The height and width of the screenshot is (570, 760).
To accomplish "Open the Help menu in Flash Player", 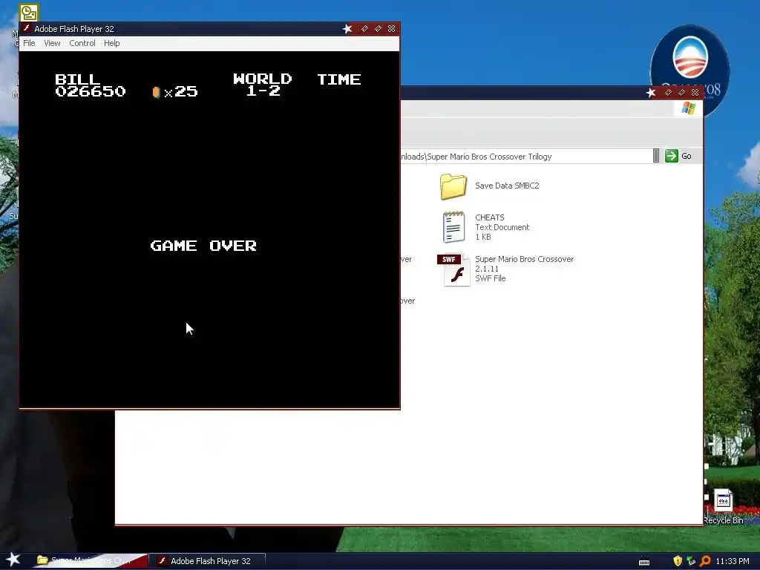I will click(111, 43).
